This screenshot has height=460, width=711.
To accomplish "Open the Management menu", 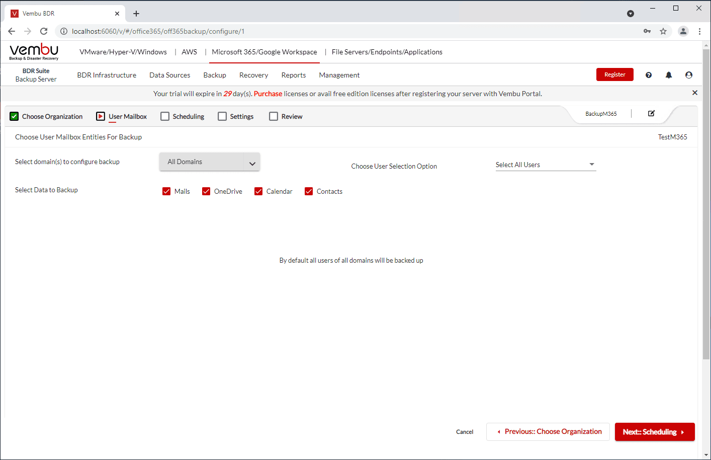I will [339, 75].
